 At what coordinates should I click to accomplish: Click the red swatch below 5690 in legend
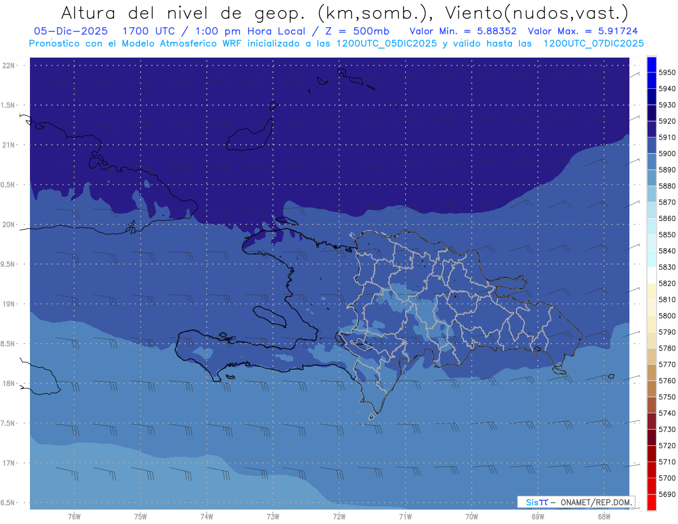pyautogui.click(x=651, y=502)
